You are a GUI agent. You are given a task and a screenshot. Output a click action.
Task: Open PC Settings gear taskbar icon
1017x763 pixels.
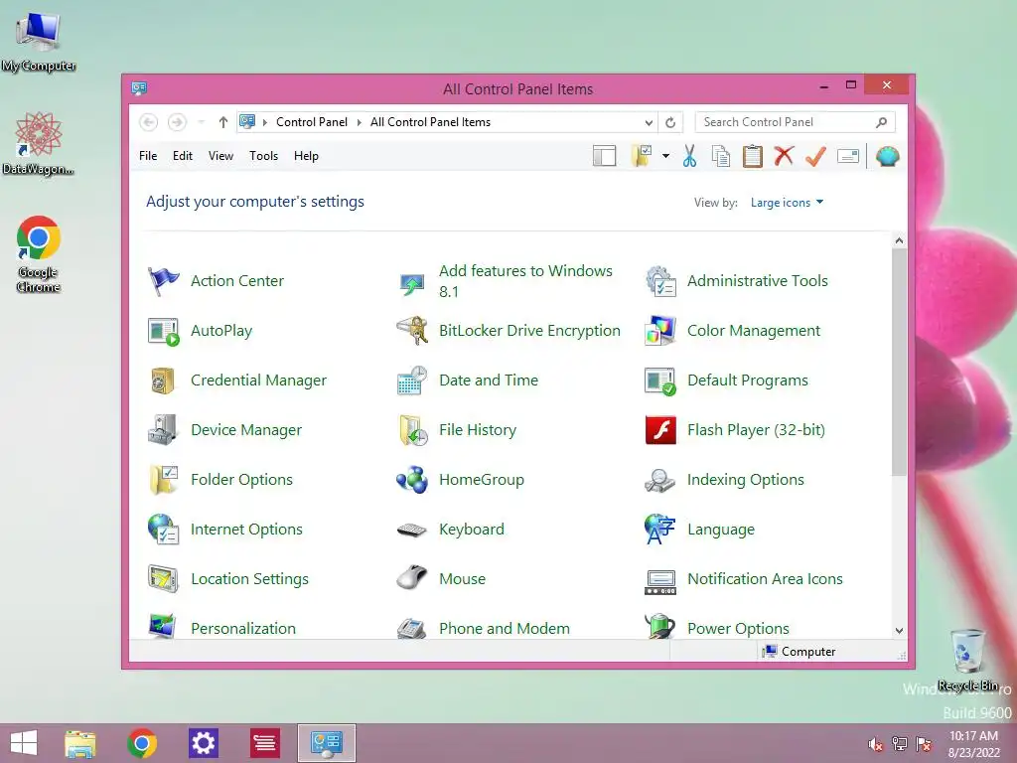[x=203, y=743]
